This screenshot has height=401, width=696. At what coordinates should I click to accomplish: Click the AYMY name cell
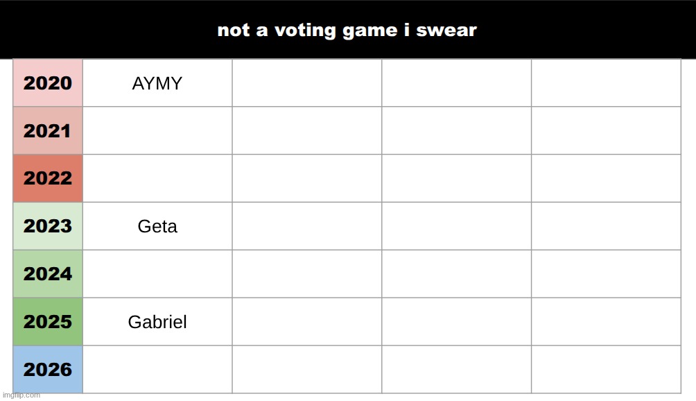tap(157, 83)
